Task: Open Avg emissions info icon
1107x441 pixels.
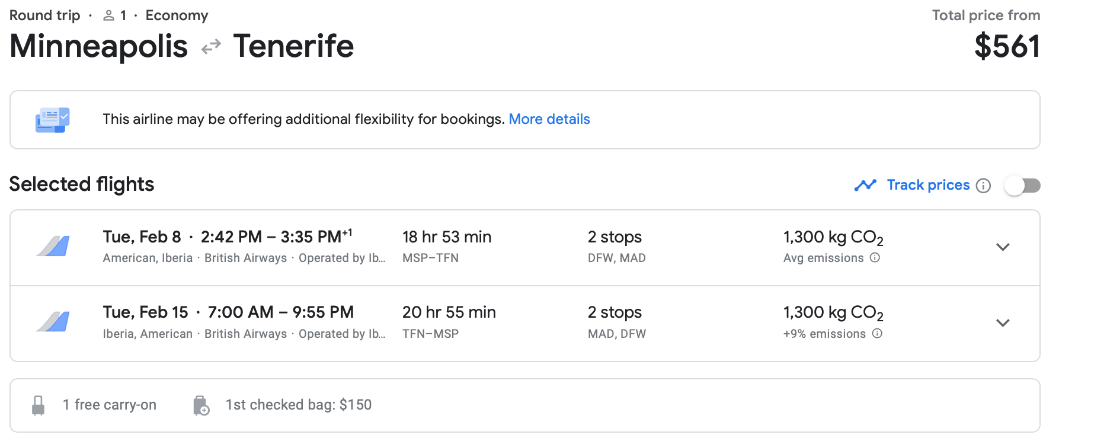Action: [x=875, y=258]
